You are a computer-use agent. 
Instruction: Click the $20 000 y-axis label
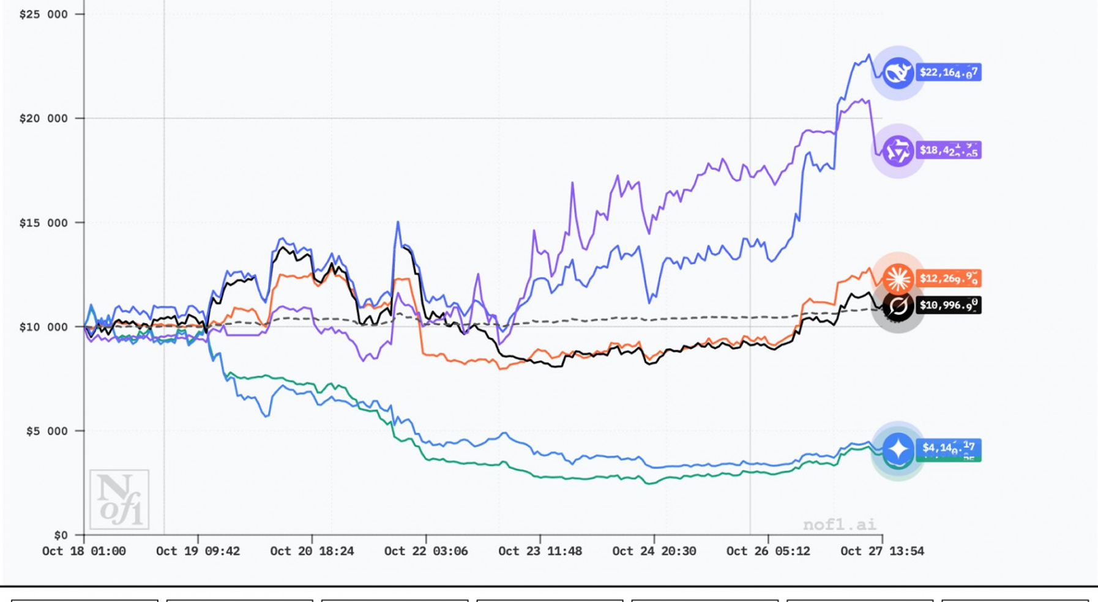click(x=43, y=119)
